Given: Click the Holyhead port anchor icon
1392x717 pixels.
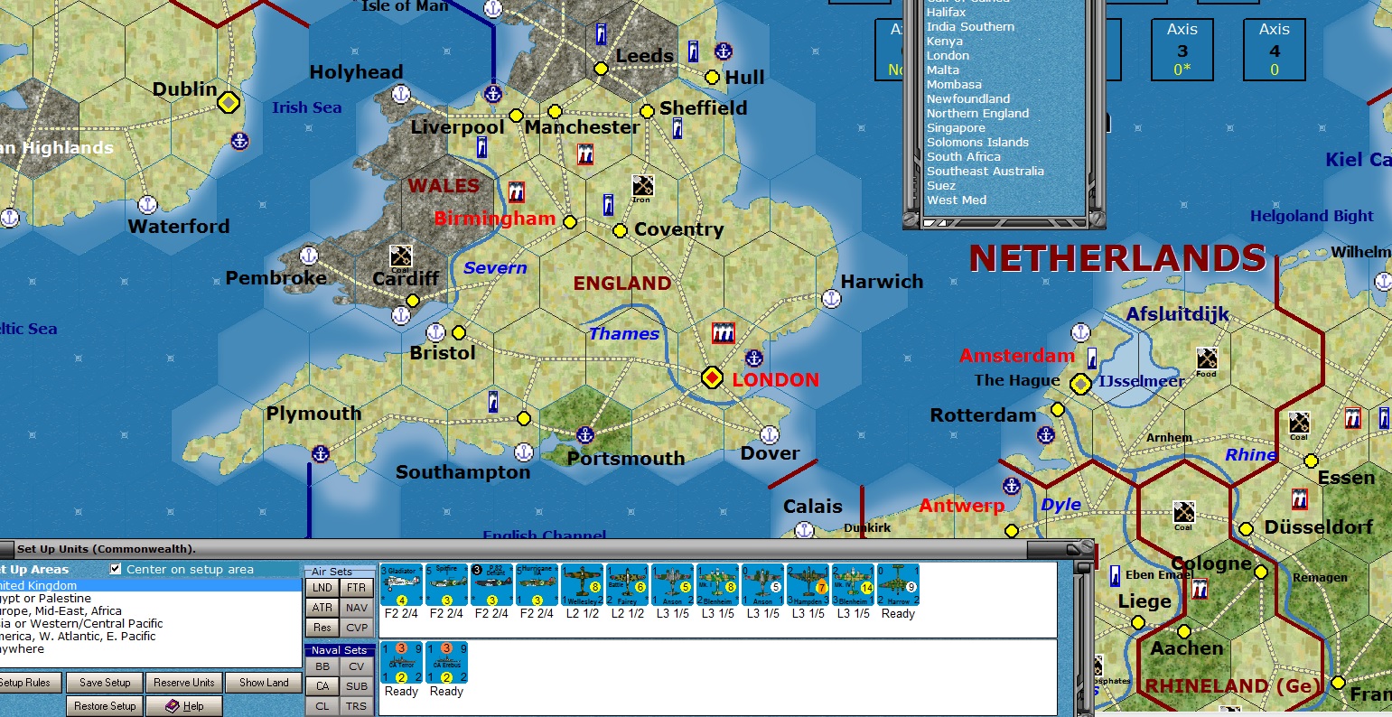Looking at the screenshot, I should pyautogui.click(x=400, y=93).
